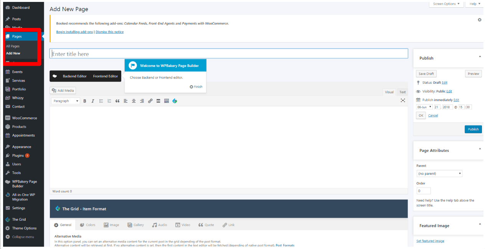Click The Grid shortcode toolbar icon
Screen dimensions: 485x249
[x=175, y=101]
